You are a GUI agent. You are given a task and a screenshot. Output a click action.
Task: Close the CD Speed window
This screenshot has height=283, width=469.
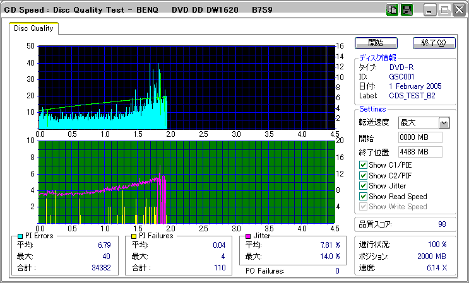(x=460, y=11)
